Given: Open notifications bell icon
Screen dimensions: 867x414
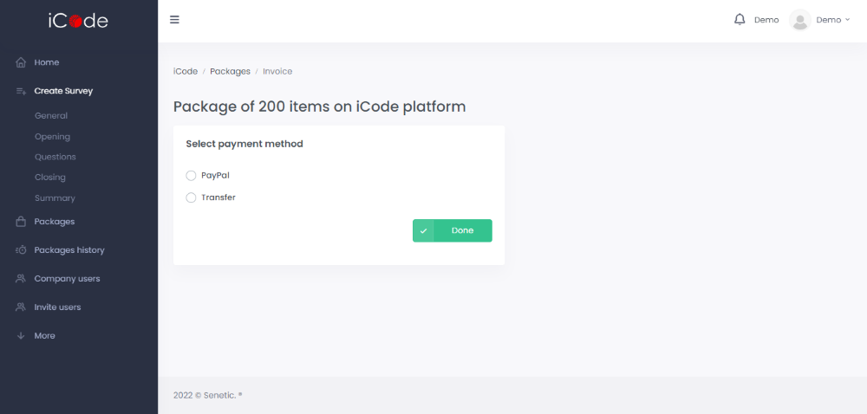Looking at the screenshot, I should [x=740, y=19].
